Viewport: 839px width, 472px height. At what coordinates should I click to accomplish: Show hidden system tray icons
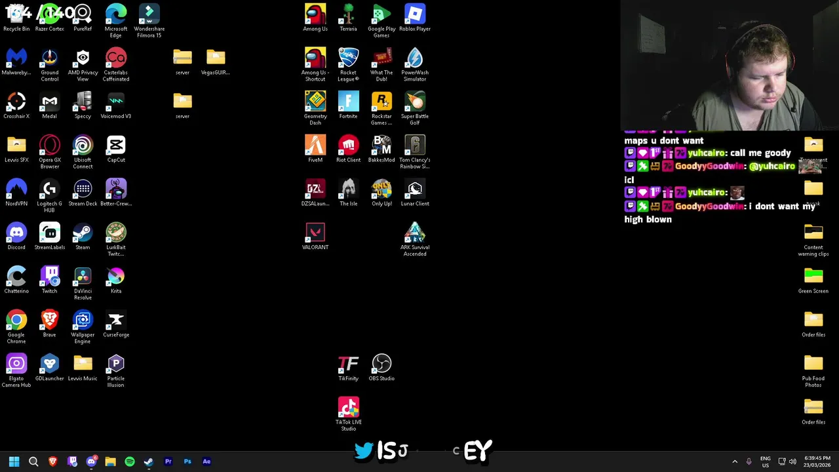coord(735,462)
